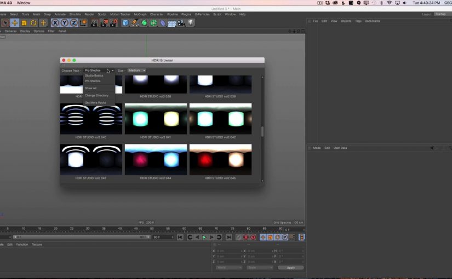
Task: Select HDRI STUDIO vol2 042 thumbnail
Action: tap(221, 119)
